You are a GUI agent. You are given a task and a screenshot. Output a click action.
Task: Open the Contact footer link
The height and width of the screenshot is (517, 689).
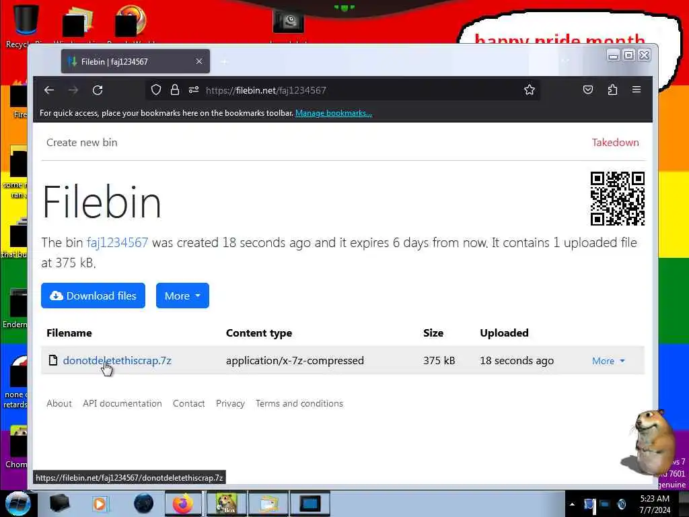click(189, 403)
